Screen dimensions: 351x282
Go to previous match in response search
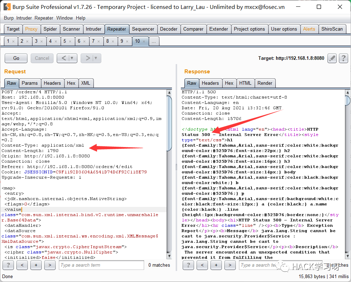point(202,265)
